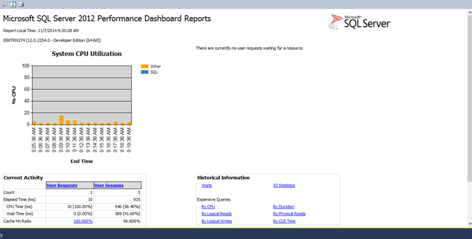View expensive queries By Logical Reads
This screenshot has height=239, width=472.
pyautogui.click(x=216, y=213)
